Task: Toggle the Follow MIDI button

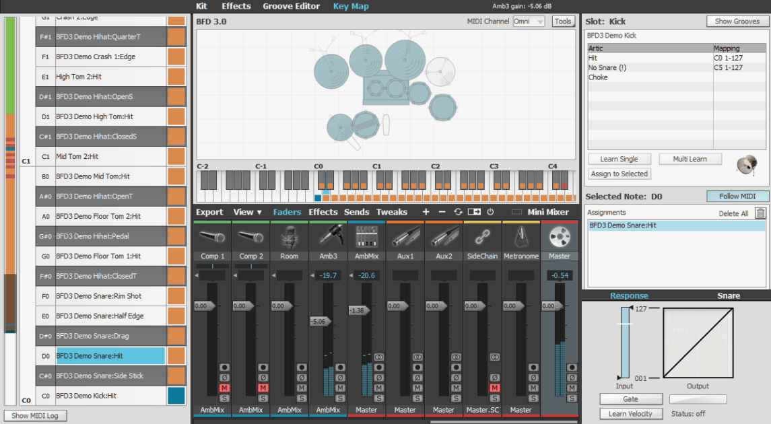Action: coord(737,197)
